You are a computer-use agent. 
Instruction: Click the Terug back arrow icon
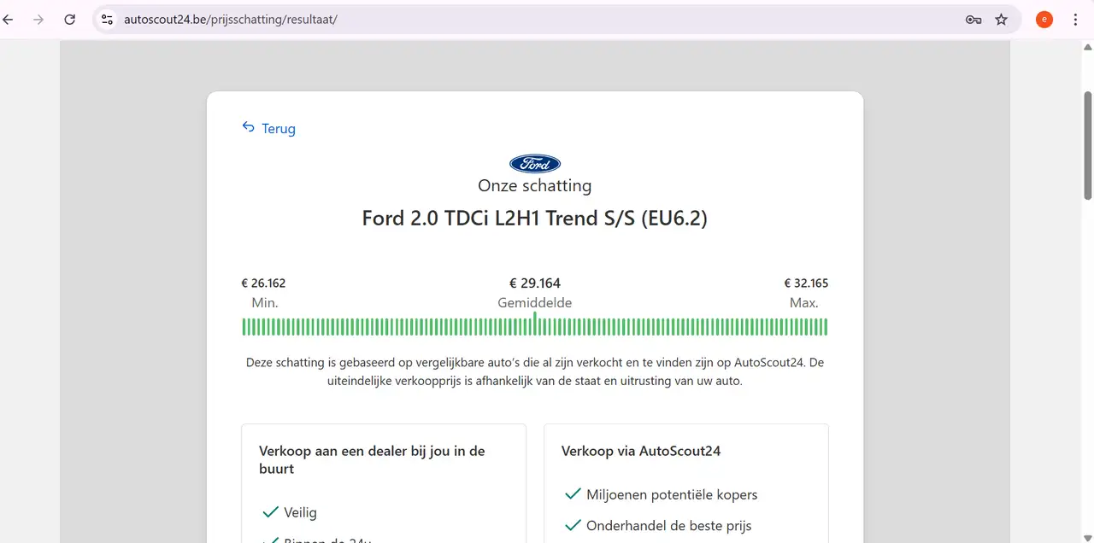click(x=249, y=127)
